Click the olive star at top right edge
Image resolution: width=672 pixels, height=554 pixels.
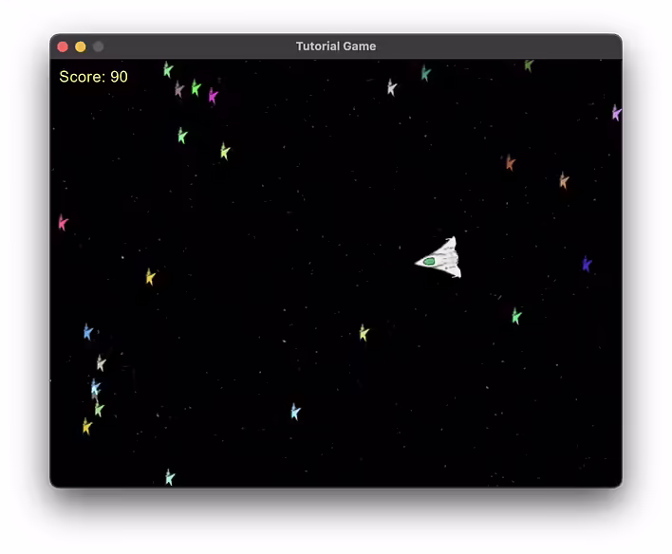529,65
